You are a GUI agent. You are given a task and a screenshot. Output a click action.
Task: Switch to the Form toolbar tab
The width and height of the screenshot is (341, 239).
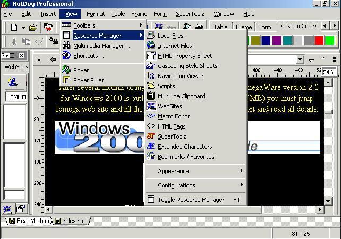[x=265, y=27]
